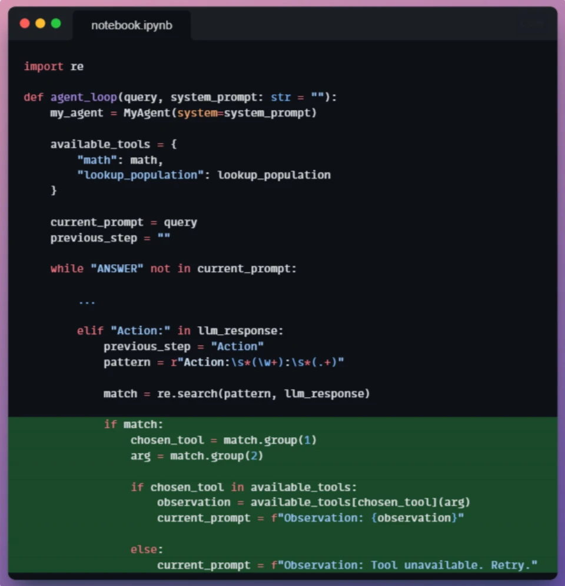Click the green maximize window button

[56, 24]
